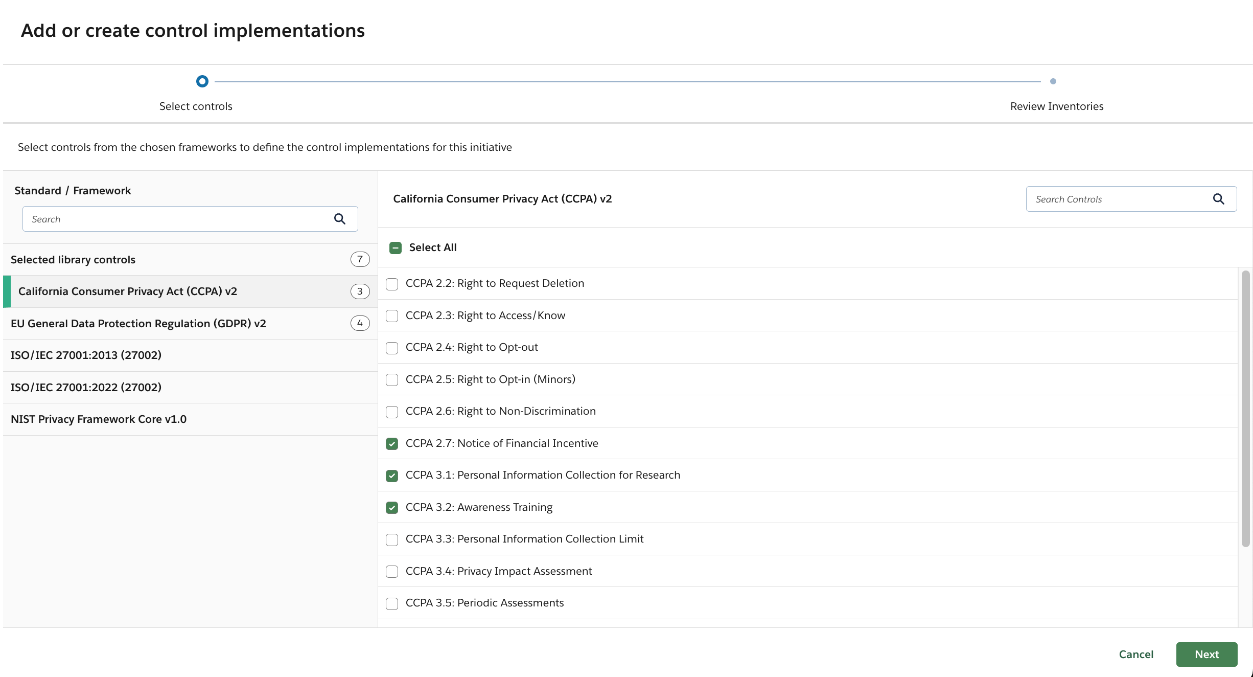
Task: Click the GDPR v2 count badge 4
Action: click(360, 323)
